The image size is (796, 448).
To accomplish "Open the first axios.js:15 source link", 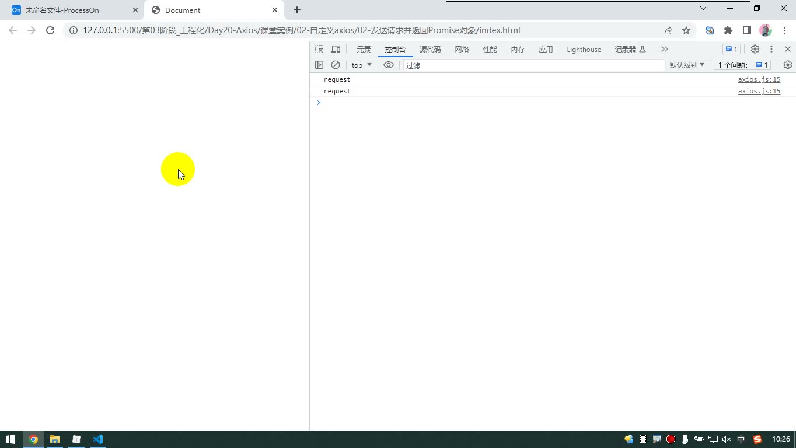I will tap(759, 79).
